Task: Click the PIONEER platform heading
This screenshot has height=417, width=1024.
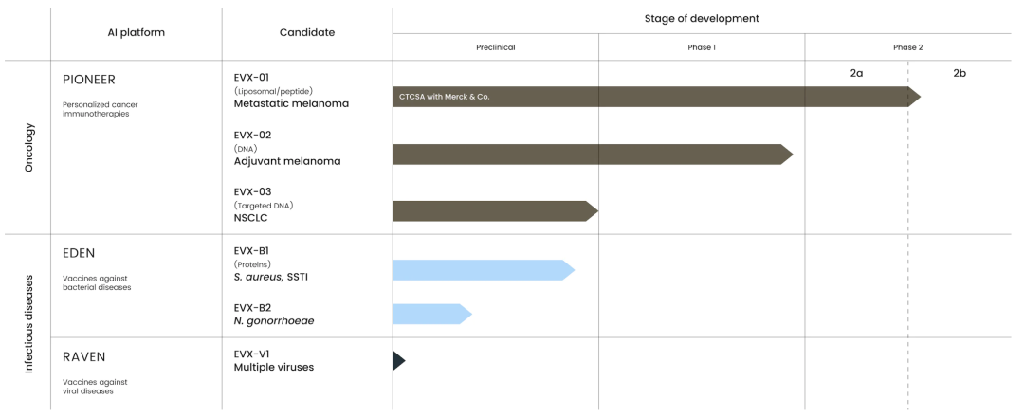Action: 89,80
